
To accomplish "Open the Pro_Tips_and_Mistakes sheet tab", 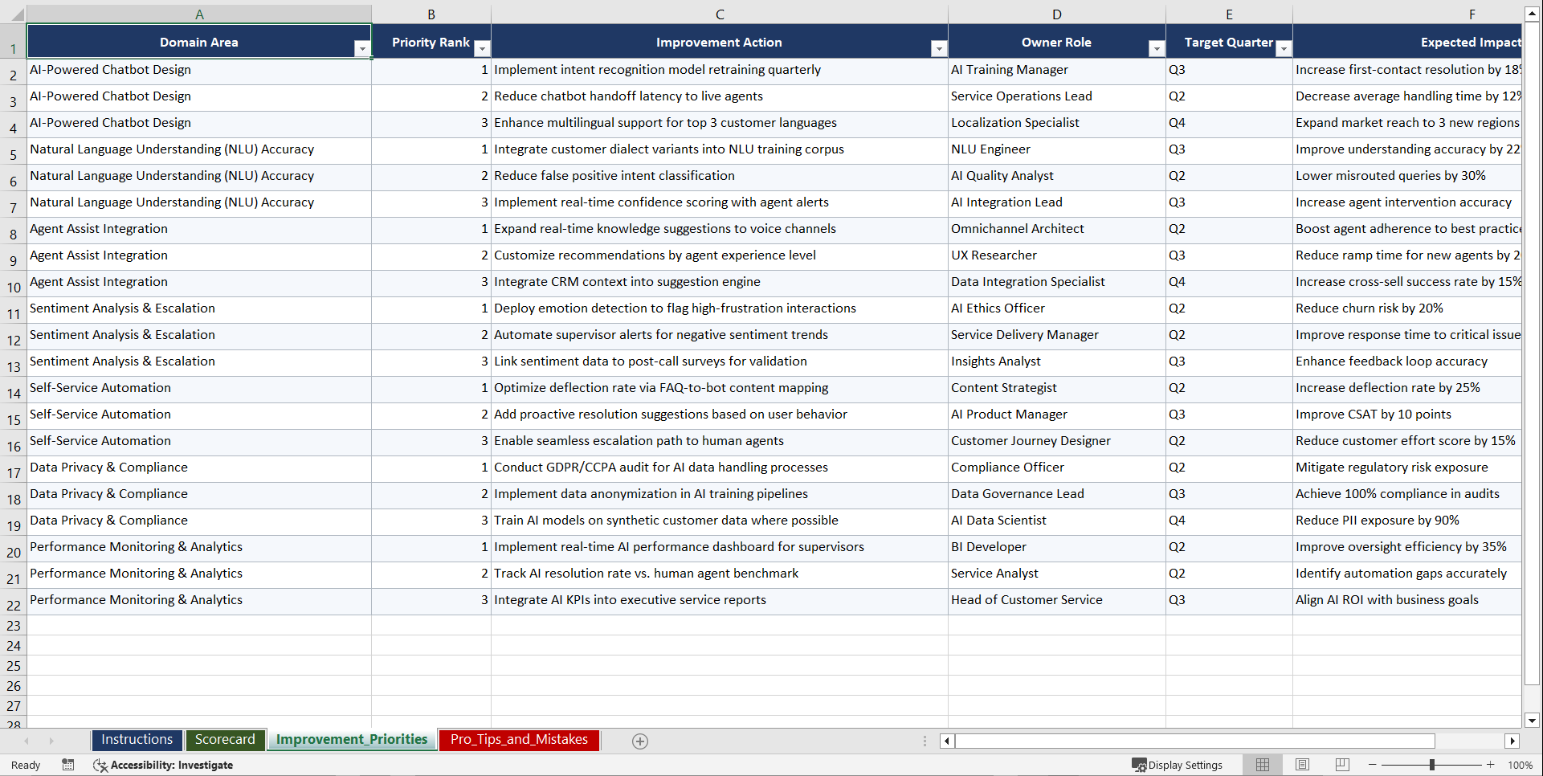I will coord(518,740).
